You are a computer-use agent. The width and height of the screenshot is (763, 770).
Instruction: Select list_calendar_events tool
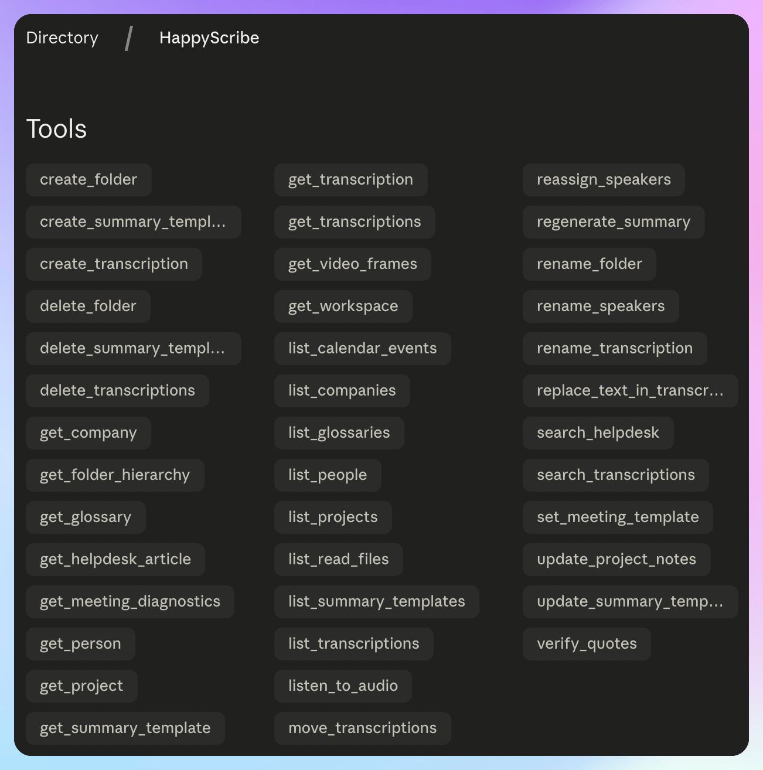tap(363, 349)
